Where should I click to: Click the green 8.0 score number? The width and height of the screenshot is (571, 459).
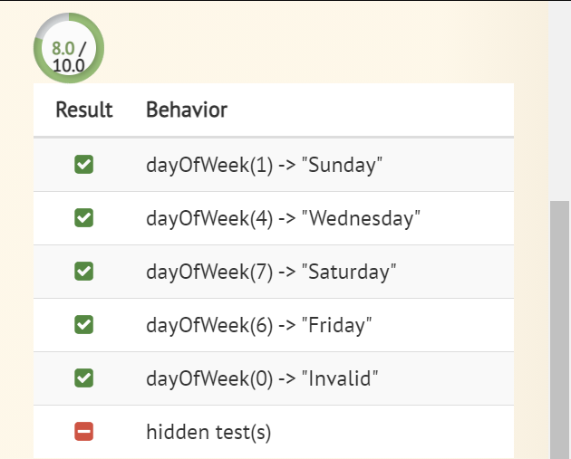click(63, 48)
